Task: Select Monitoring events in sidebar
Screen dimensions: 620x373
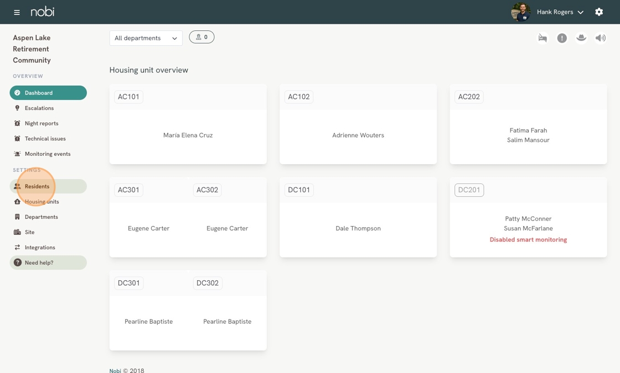Action: tap(47, 154)
